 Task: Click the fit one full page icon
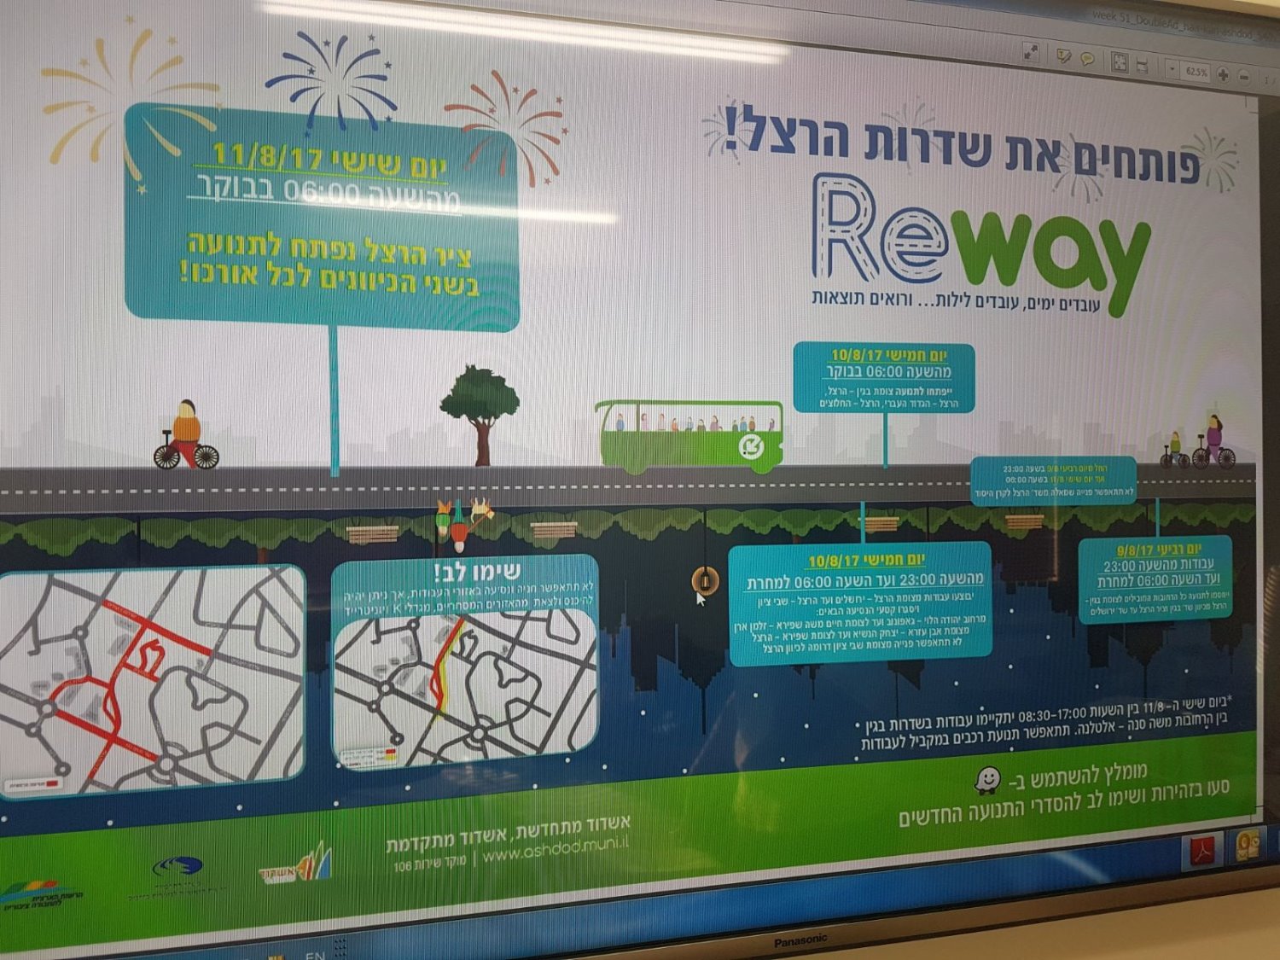pyautogui.click(x=1120, y=62)
